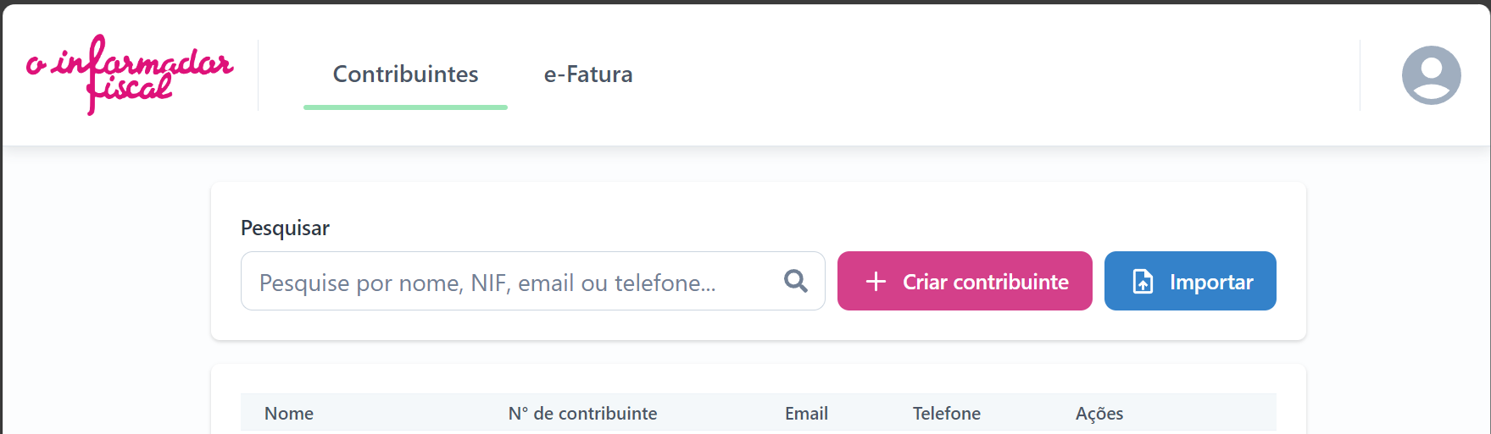
Task: Click the Importar button label
Action: (x=1211, y=283)
